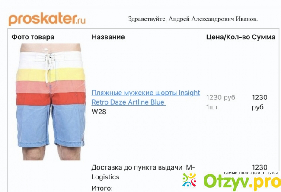Select the 'Фото товара' column header

[x=33, y=37]
